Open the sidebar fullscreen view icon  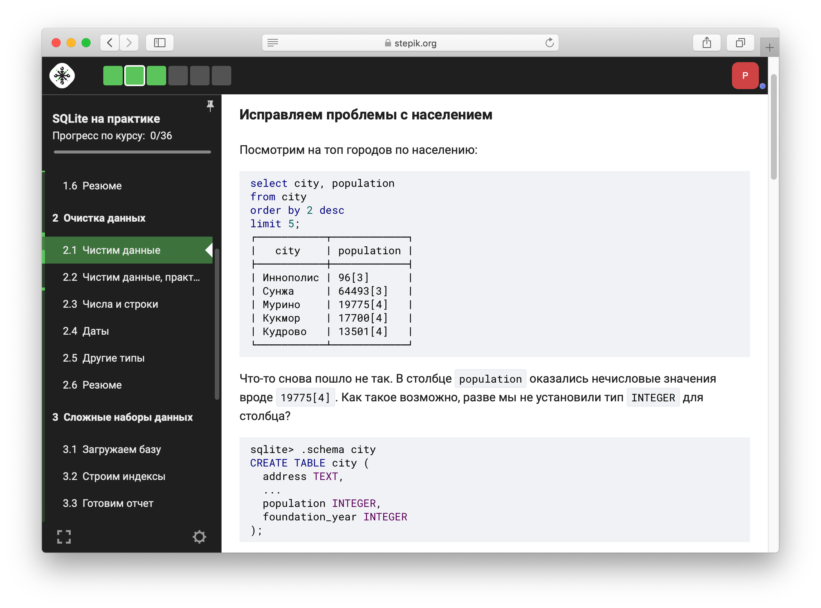pyautogui.click(x=64, y=537)
